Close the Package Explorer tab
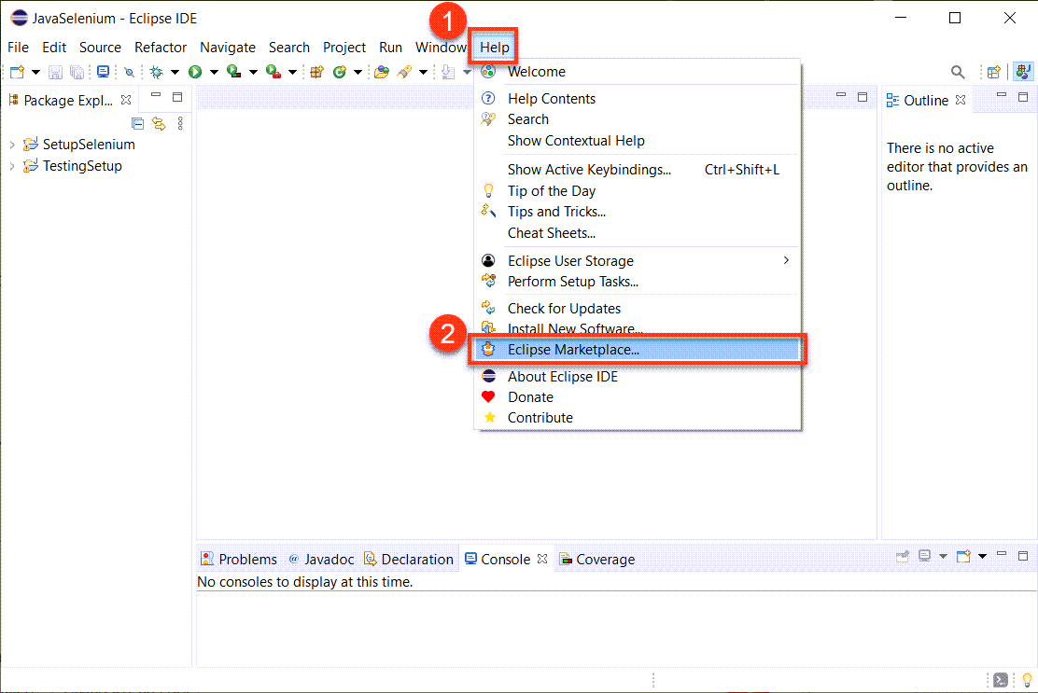Viewport: 1038px width, 693px height. (126, 100)
